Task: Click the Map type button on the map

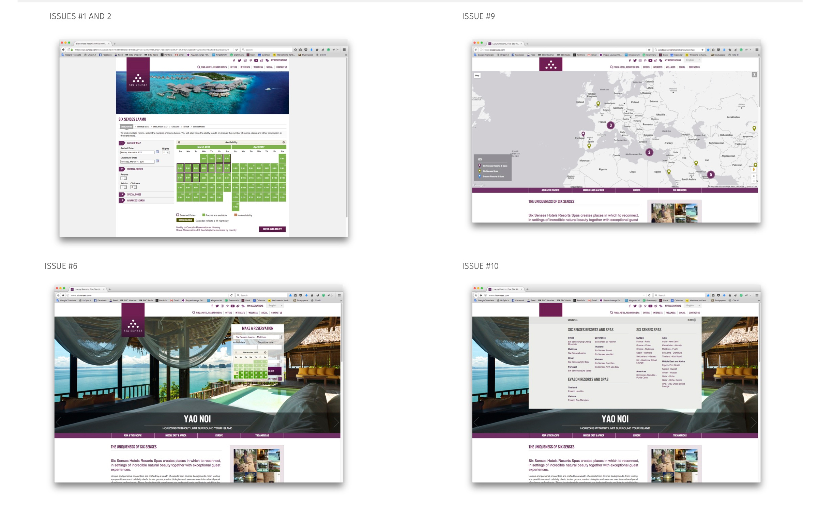Action: [477, 76]
